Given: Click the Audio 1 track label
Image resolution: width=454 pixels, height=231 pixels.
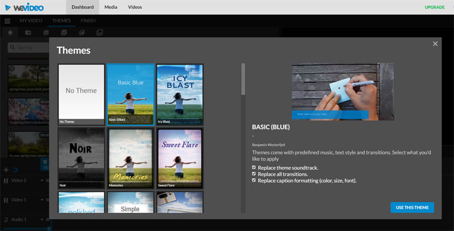Looking at the screenshot, I should (x=19, y=220).
